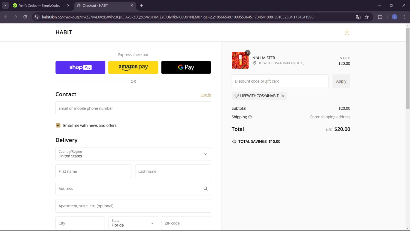Open the State dropdown showing Florida

[x=133, y=223]
